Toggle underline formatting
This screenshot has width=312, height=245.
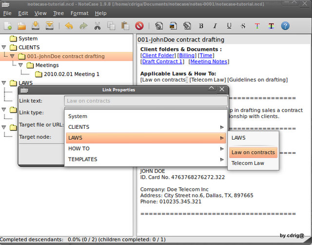point(229,26)
